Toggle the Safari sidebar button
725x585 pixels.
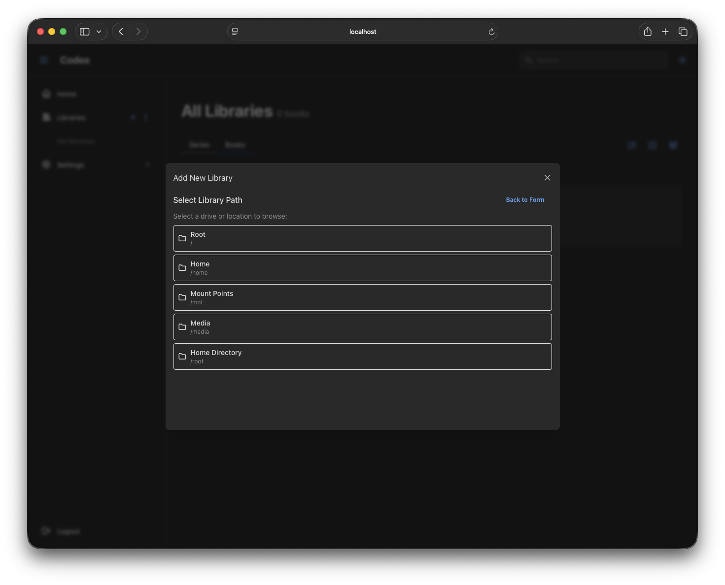pos(84,31)
